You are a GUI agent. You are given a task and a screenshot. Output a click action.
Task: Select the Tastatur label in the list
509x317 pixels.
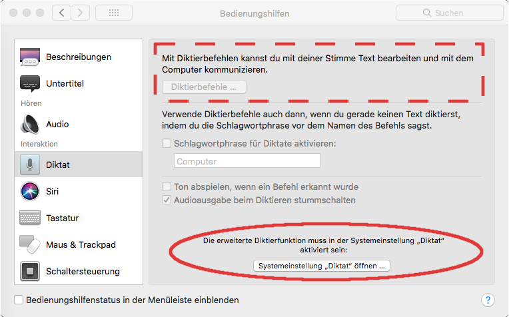[63, 218]
